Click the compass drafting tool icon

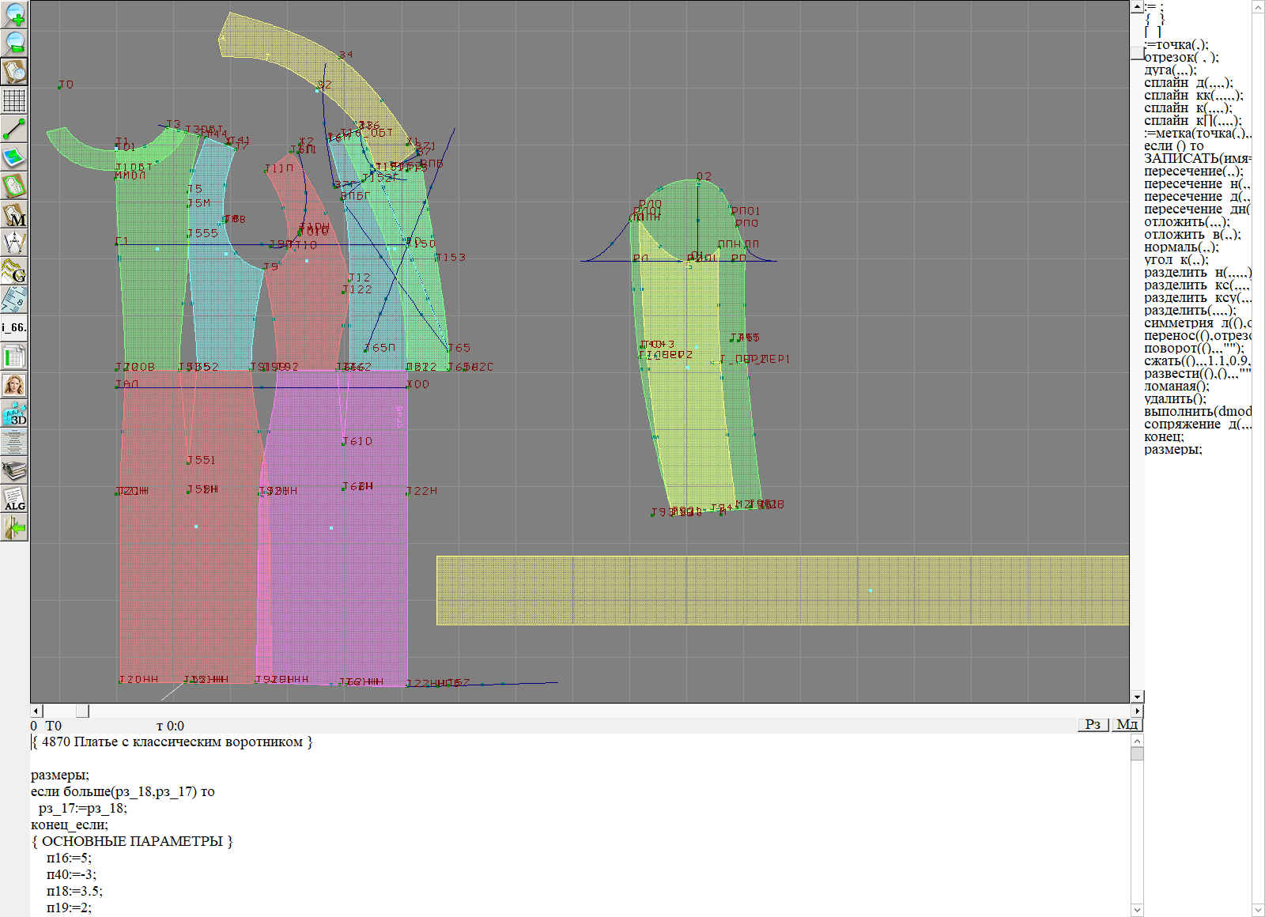coord(14,243)
